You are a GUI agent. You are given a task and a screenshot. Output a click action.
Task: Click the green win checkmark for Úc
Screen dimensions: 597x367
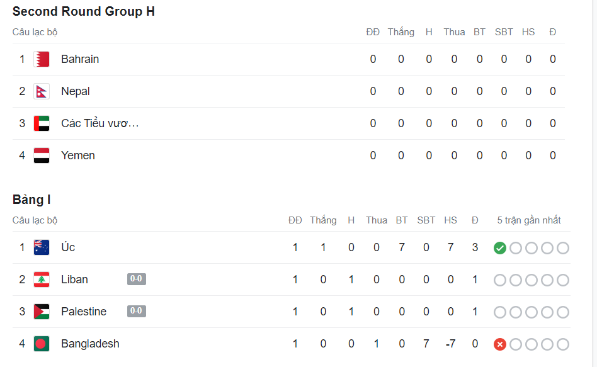point(500,248)
